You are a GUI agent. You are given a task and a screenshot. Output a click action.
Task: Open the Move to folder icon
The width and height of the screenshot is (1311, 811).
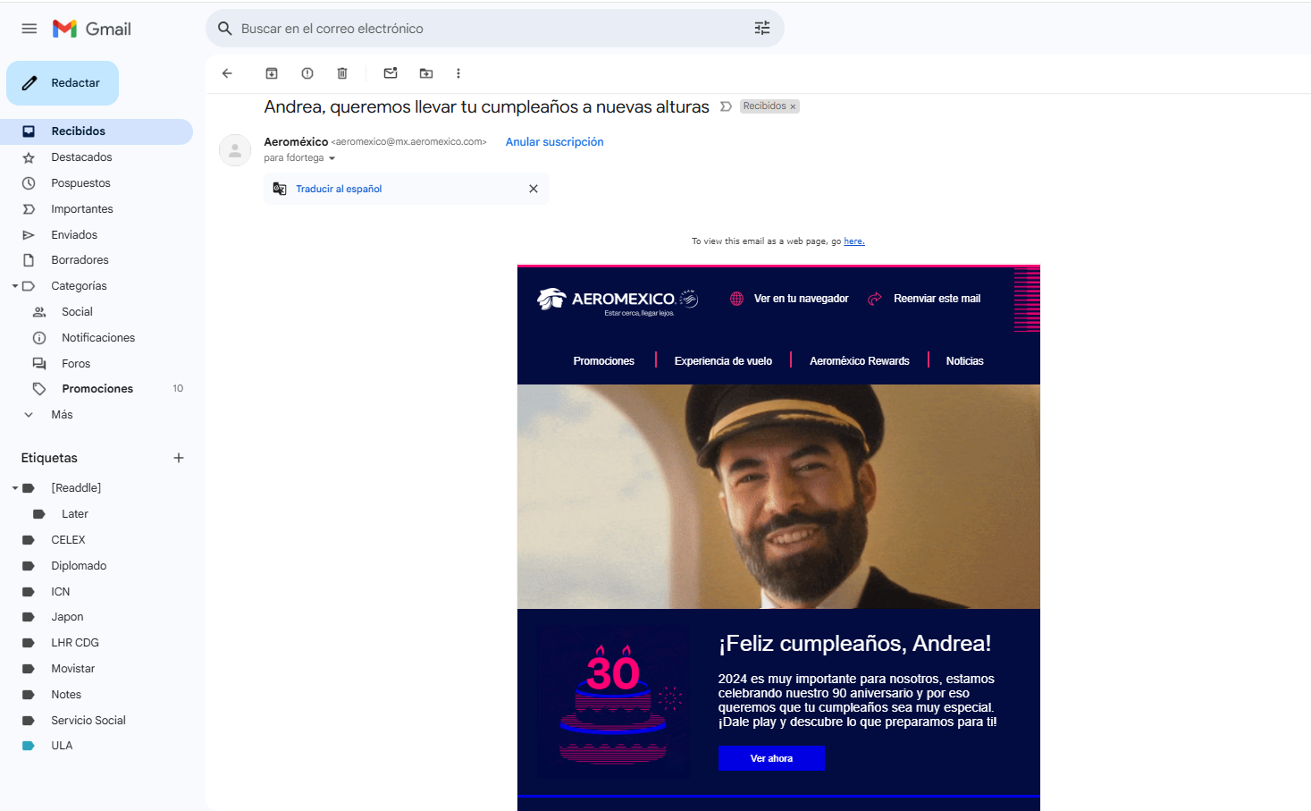426,73
